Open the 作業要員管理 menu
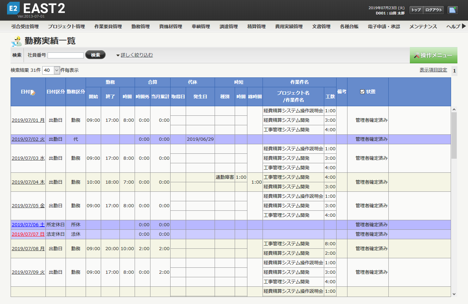The width and height of the screenshot is (468, 304). click(108, 26)
